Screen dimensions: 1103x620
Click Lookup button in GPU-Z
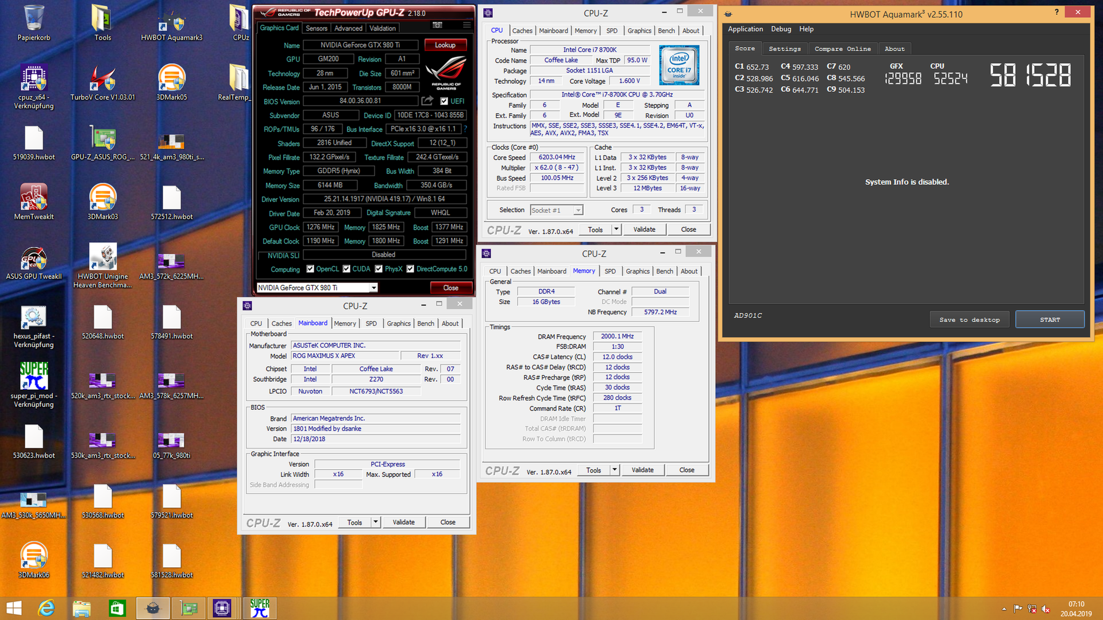pyautogui.click(x=445, y=45)
